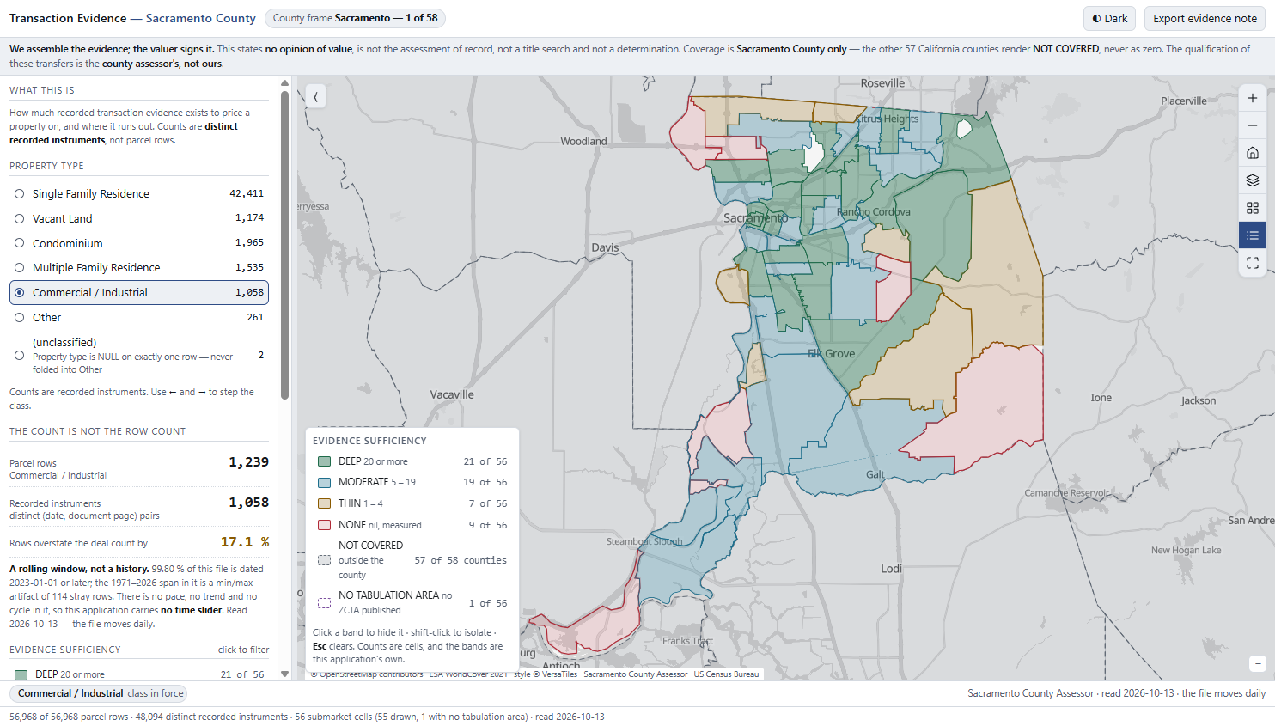
Task: Click the Galt label on map
Action: tap(875, 474)
